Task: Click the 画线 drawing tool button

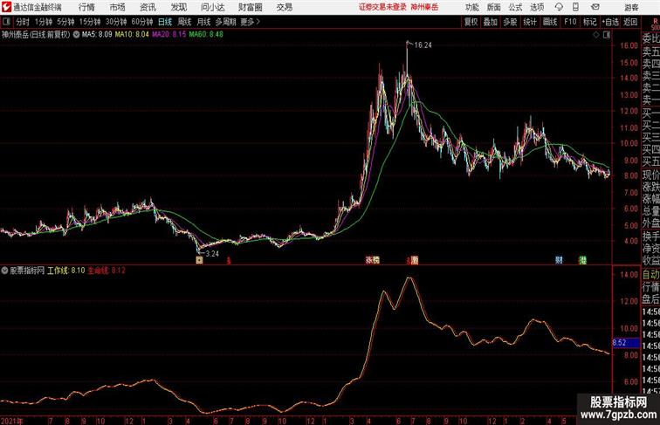Action: click(x=550, y=22)
